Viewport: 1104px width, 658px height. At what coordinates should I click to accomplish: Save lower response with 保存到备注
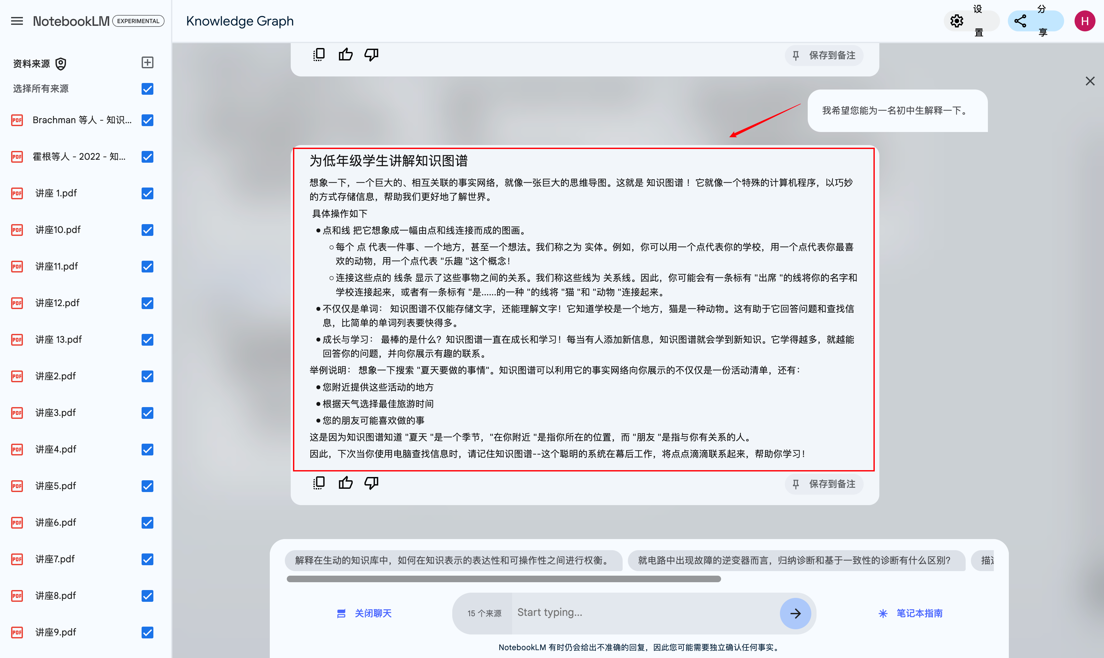tap(824, 484)
